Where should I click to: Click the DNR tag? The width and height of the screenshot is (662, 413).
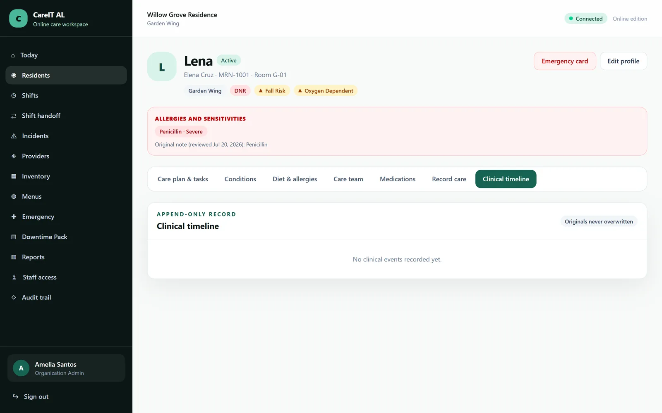240,90
